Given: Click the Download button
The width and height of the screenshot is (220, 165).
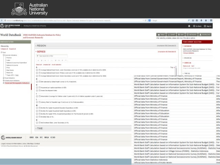Looking at the screenshot, I should pos(205,35).
